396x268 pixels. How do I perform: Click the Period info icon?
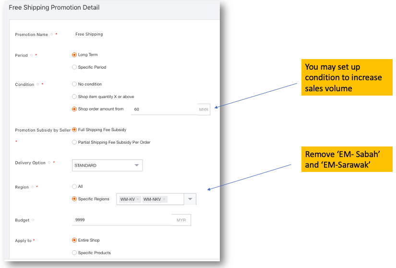tap(32, 55)
